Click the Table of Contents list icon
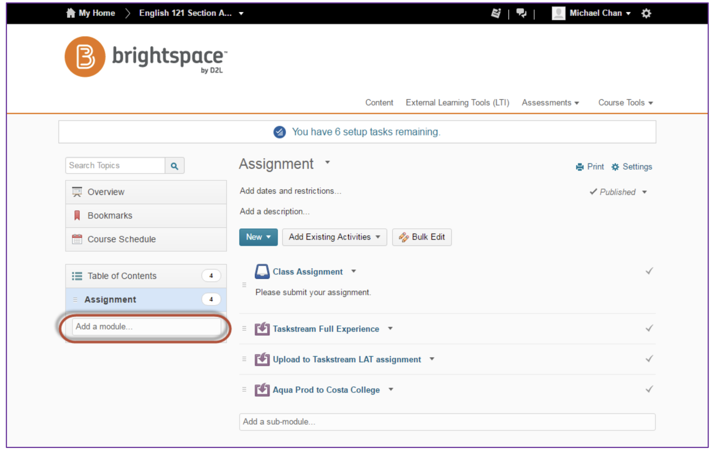 [x=77, y=276]
